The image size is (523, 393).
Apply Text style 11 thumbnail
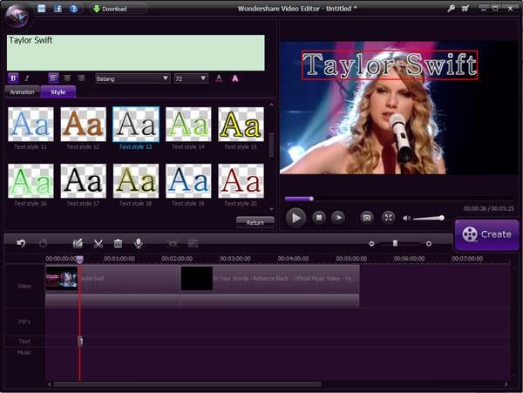point(31,125)
